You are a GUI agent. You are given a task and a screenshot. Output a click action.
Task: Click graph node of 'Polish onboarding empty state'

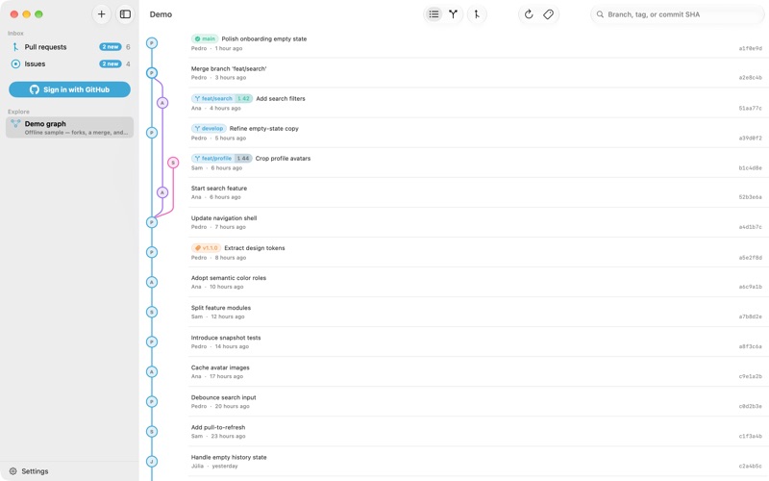[152, 43]
